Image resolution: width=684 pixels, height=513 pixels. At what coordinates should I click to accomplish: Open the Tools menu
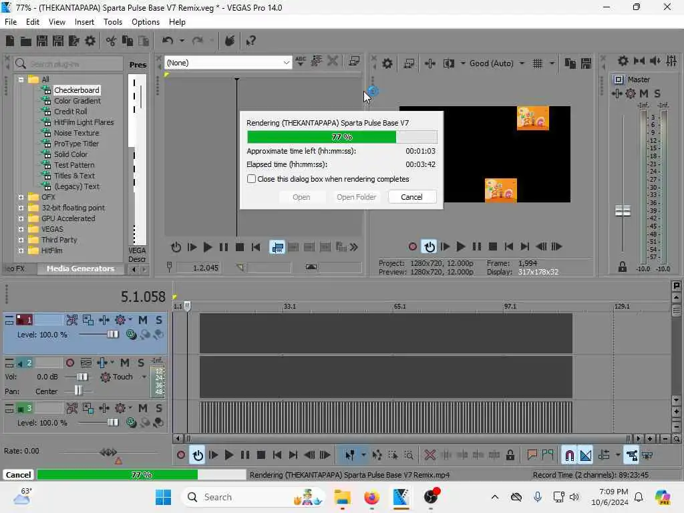click(112, 22)
